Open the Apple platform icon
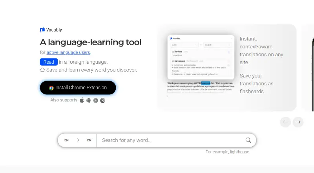The height and width of the screenshot is (173, 314). 82,100
